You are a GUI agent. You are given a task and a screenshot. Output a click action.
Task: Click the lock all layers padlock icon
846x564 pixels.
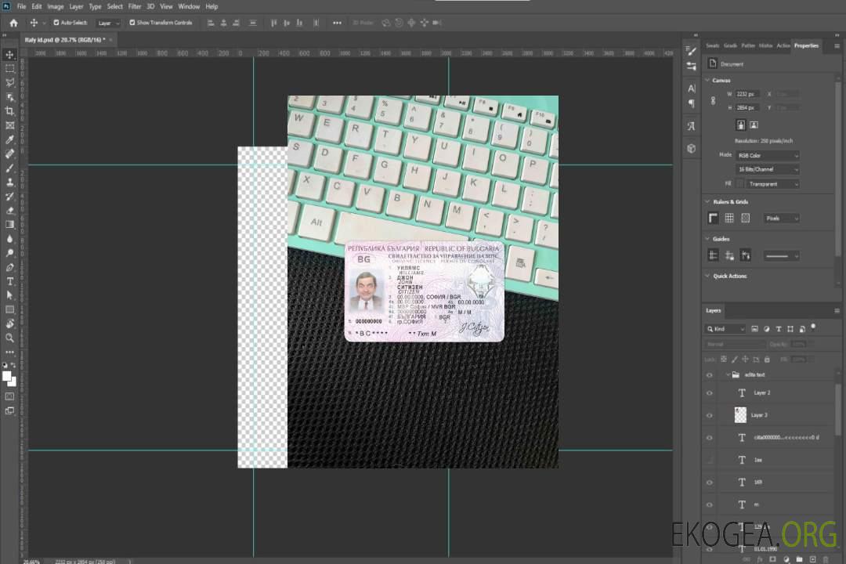click(767, 359)
